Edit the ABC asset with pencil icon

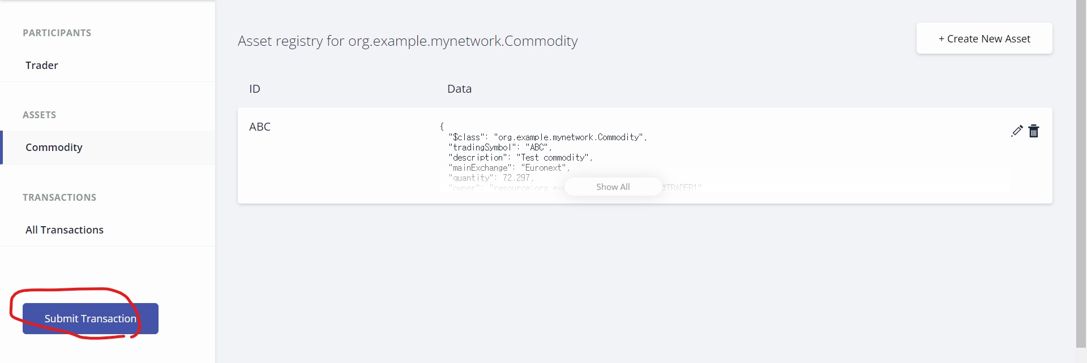pyautogui.click(x=1017, y=131)
